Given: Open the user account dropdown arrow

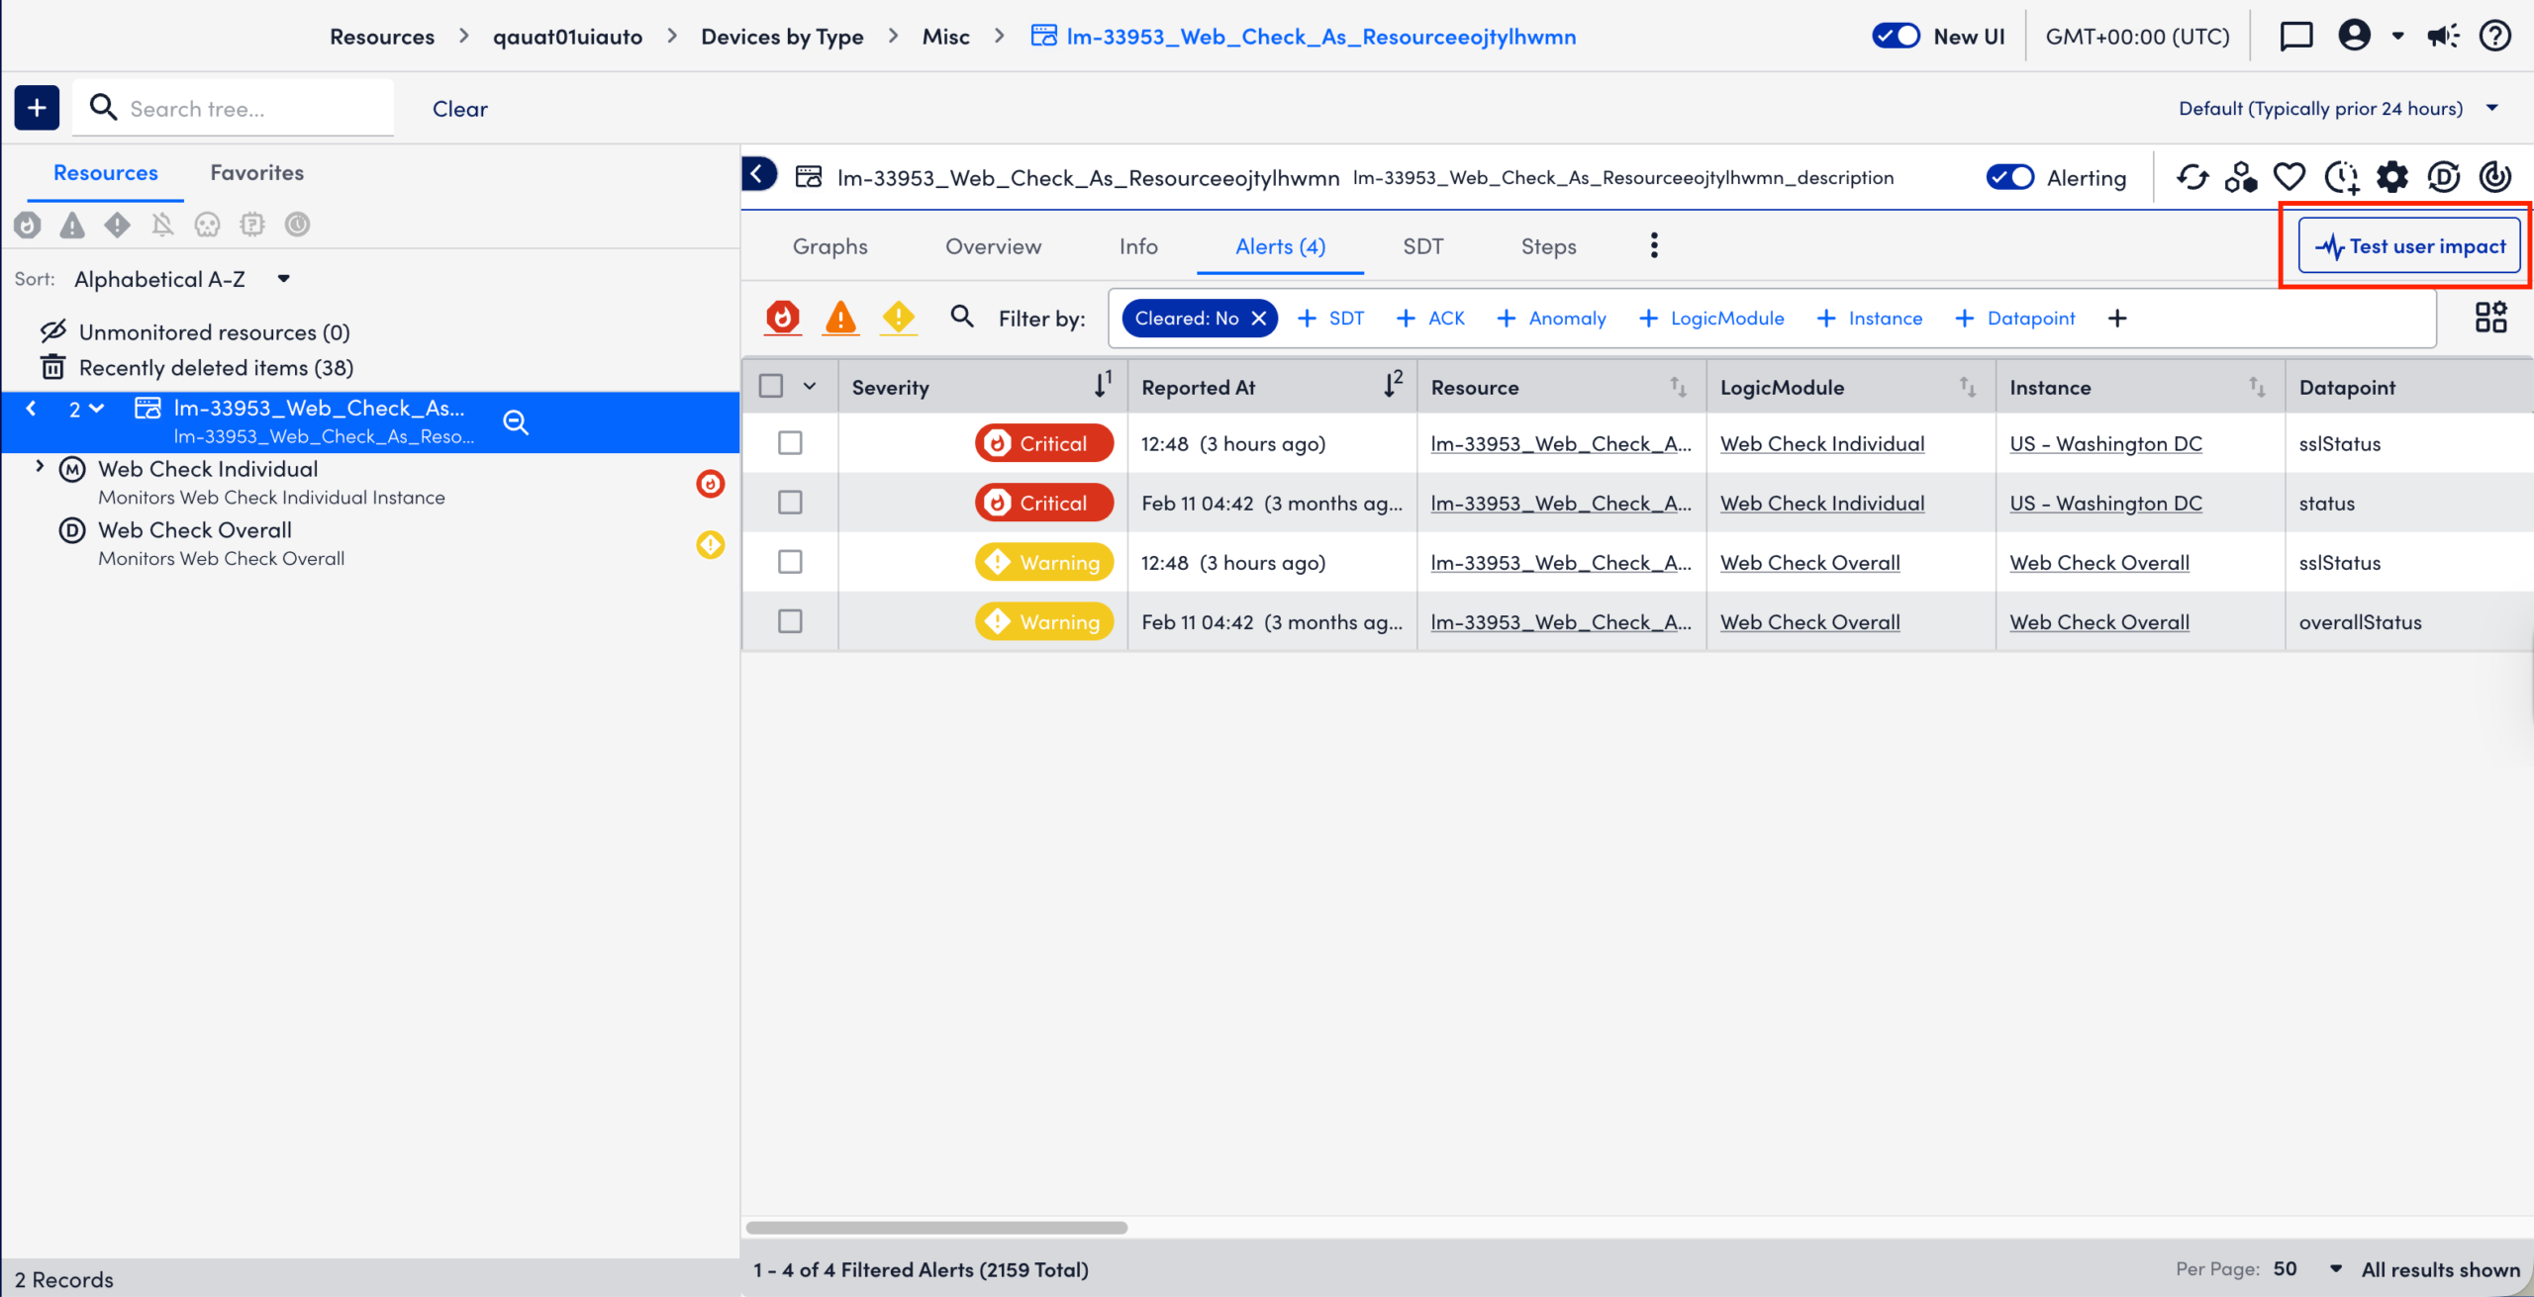Looking at the screenshot, I should pos(2397,37).
